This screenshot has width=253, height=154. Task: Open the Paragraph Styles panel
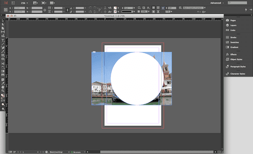pos(238,66)
